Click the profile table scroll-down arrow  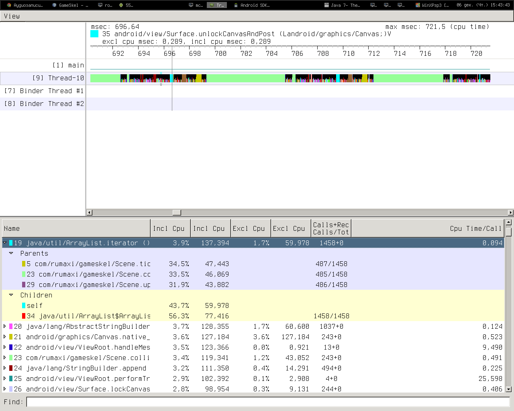509,389
